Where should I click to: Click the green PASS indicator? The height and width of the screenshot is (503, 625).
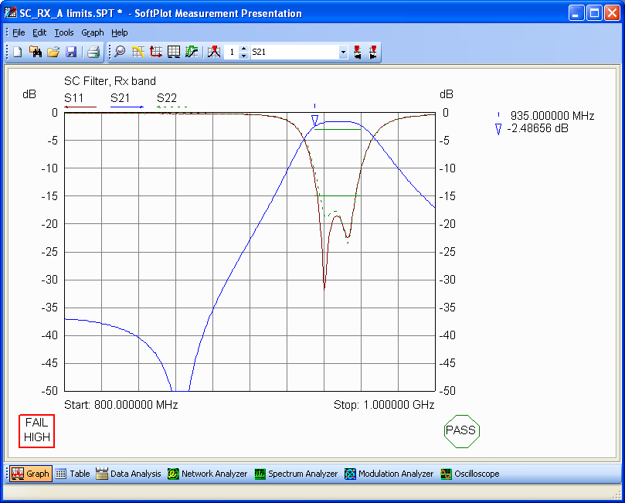pyautogui.click(x=461, y=430)
